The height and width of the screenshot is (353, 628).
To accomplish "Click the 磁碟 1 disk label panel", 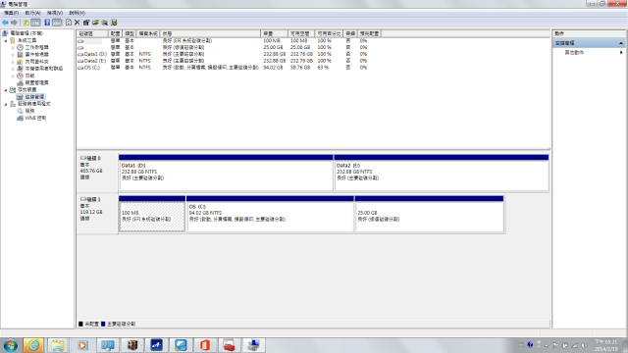I will pyautogui.click(x=97, y=214).
